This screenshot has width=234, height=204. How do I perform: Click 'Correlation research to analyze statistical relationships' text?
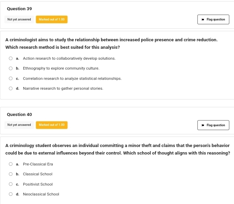pos(72,79)
